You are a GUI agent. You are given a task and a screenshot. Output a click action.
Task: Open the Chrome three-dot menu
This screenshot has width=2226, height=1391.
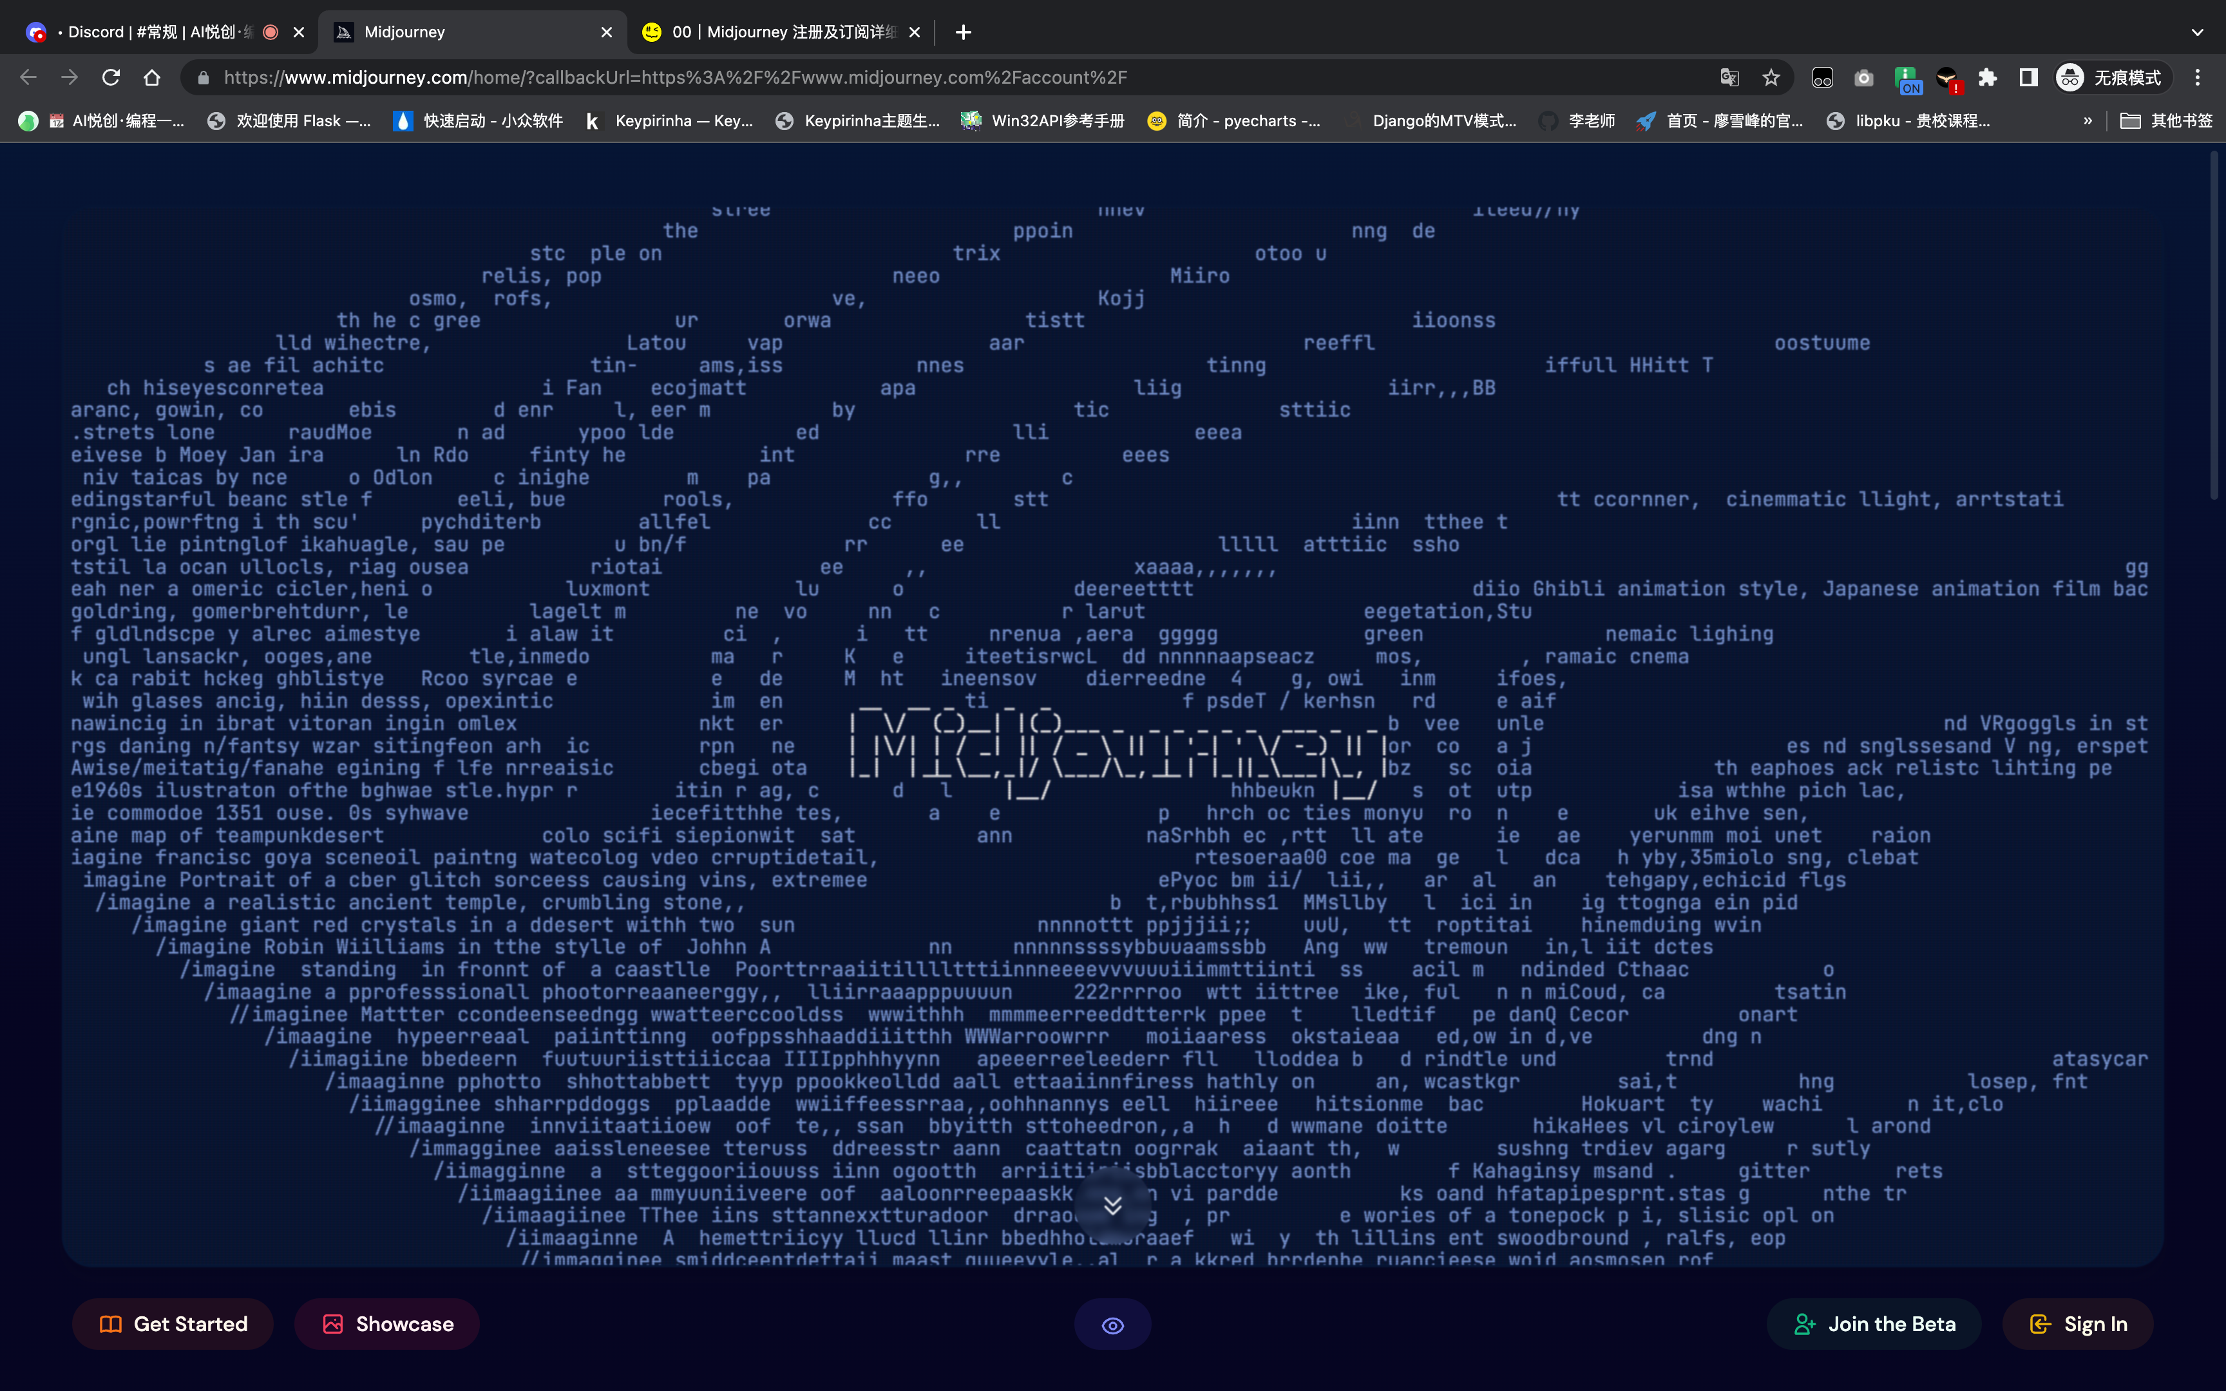tap(2198, 77)
